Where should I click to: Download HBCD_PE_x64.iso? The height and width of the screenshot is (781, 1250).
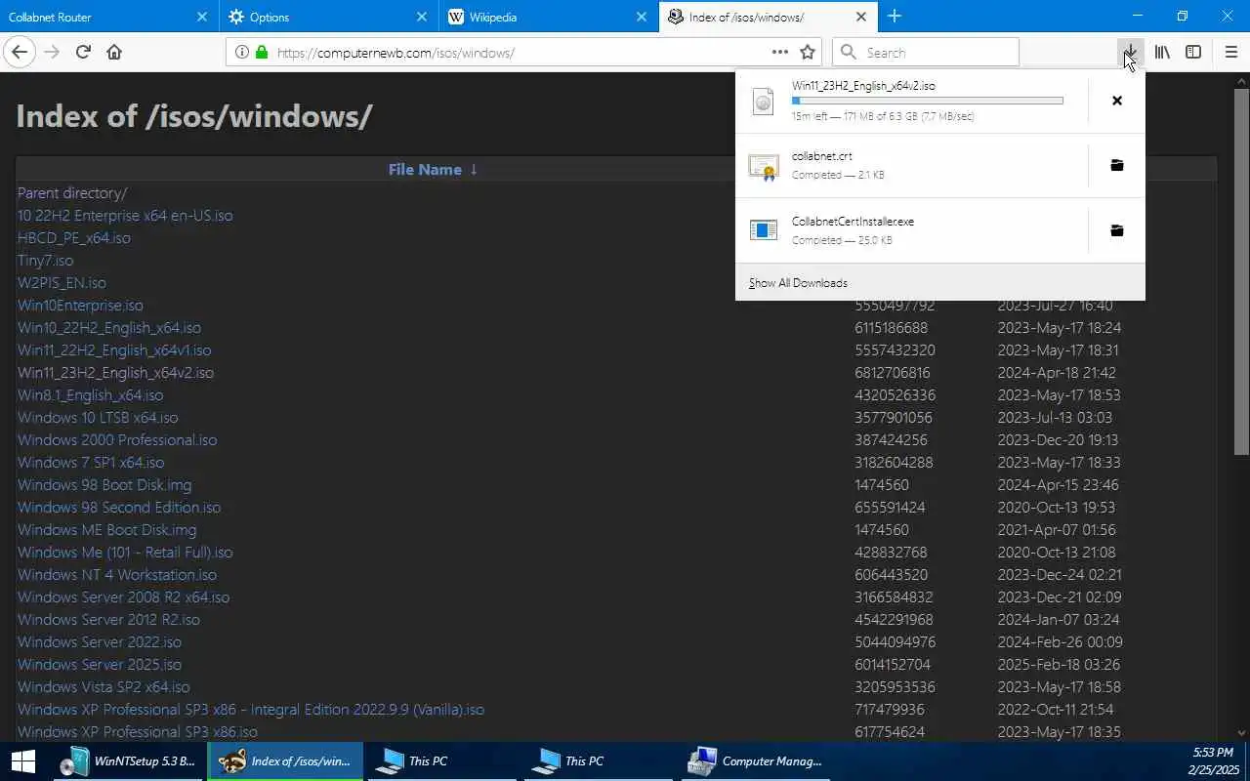point(74,238)
